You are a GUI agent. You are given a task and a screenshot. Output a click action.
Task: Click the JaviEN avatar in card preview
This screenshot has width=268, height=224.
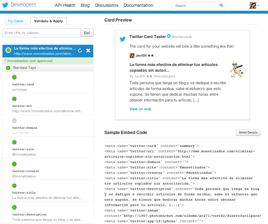point(132,56)
